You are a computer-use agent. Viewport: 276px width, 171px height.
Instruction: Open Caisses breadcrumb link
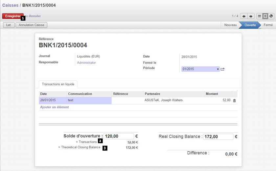[10, 5]
